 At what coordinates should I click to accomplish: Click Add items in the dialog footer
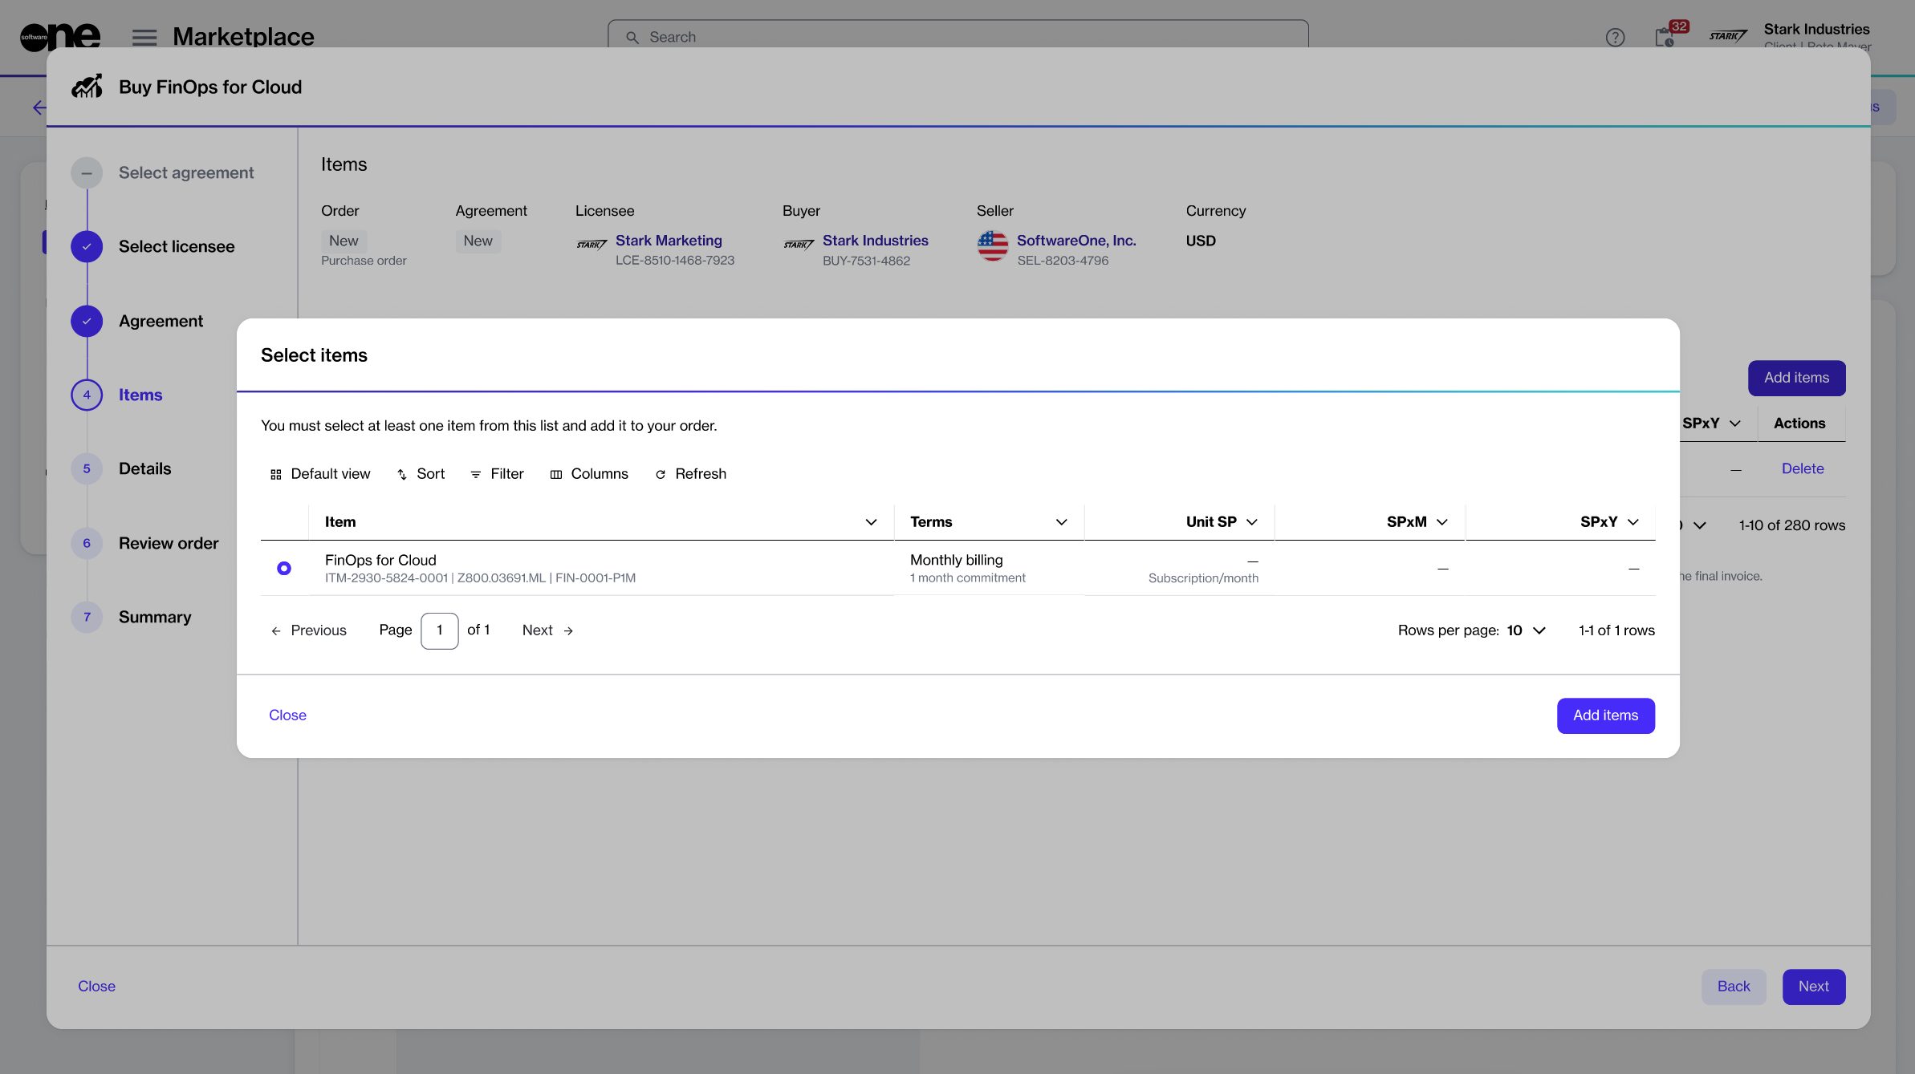(x=1605, y=715)
